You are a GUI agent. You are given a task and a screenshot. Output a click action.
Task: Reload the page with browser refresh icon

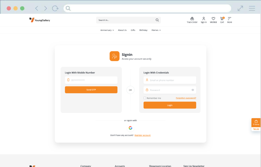[55, 8]
